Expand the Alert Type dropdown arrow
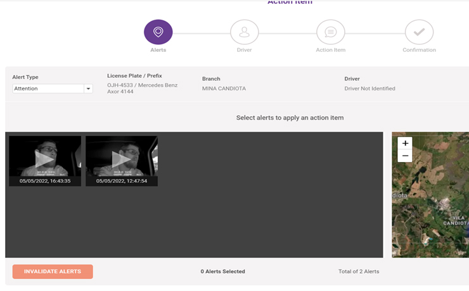 point(88,89)
